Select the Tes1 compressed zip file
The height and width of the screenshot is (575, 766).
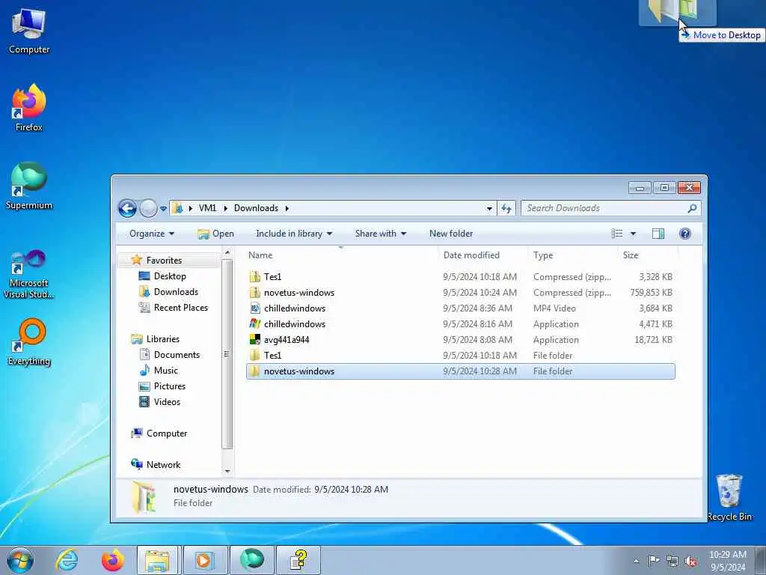(461, 277)
